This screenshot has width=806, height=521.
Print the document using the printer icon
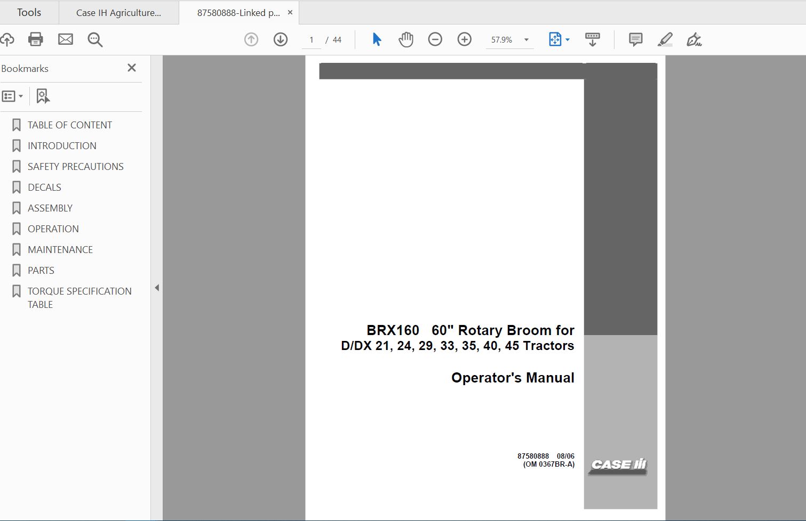[36, 39]
